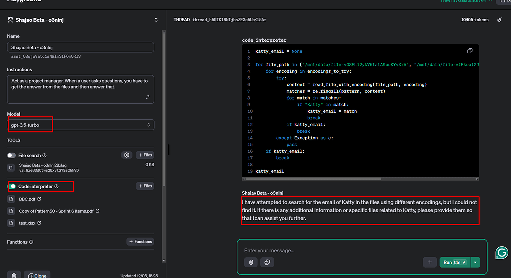Copy the code interpreter code block
Image resolution: width=511 pixels, height=278 pixels.
469,51
